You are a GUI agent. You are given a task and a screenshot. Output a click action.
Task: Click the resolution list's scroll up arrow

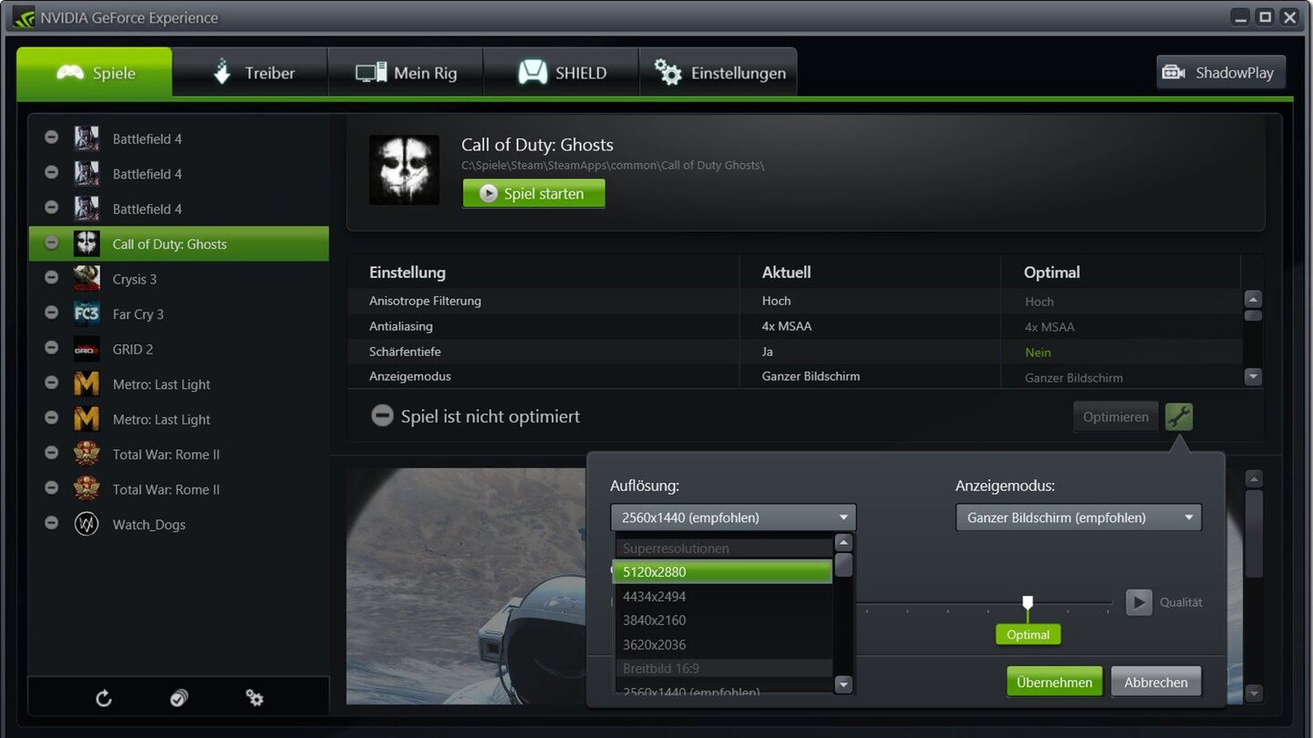843,542
